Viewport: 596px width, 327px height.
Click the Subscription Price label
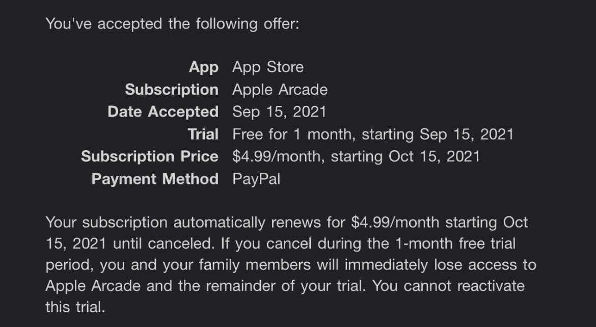[150, 157]
